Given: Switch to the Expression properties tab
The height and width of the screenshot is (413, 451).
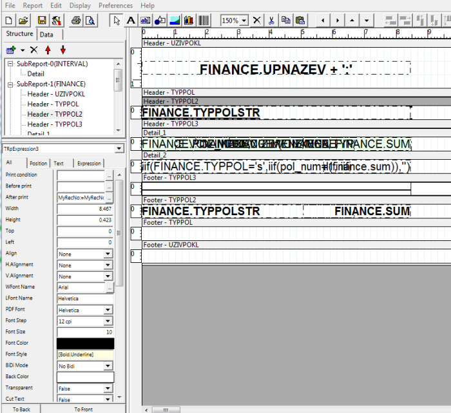Looking at the screenshot, I should tap(89, 164).
